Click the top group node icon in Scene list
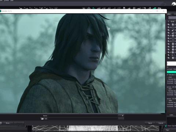The height and width of the screenshot is (132, 176). pyautogui.click(x=173, y=25)
